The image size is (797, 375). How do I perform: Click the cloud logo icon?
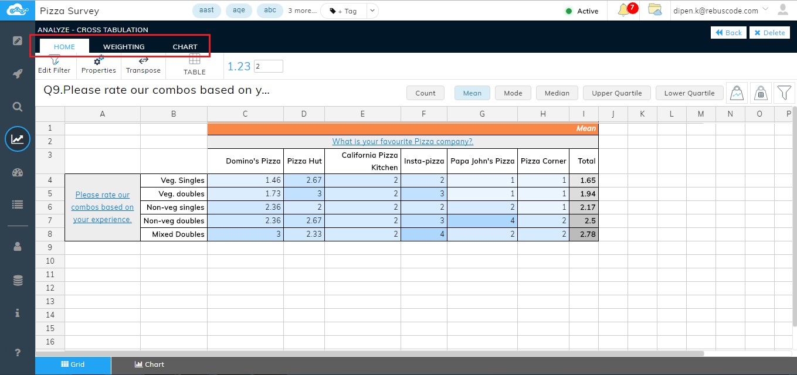click(x=17, y=10)
